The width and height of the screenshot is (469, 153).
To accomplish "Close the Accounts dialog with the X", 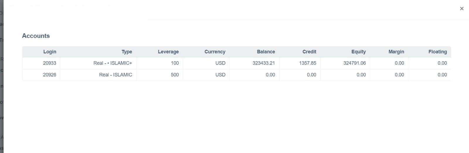I will point(462,8).
